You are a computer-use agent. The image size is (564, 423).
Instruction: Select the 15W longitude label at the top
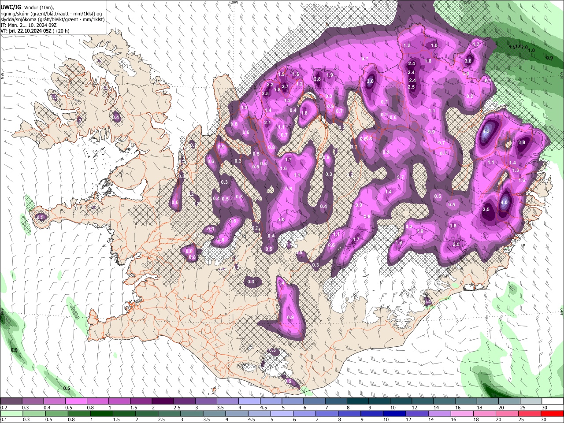(467, 2)
